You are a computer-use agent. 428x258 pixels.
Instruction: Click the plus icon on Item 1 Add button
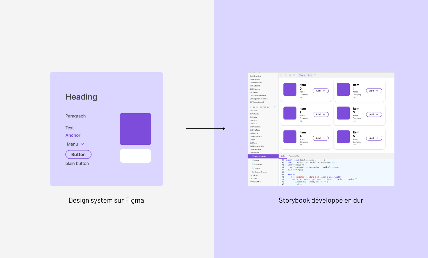(x=377, y=91)
